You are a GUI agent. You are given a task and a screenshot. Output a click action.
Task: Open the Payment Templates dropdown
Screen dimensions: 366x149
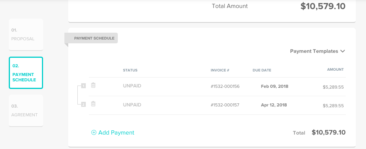pyautogui.click(x=318, y=51)
